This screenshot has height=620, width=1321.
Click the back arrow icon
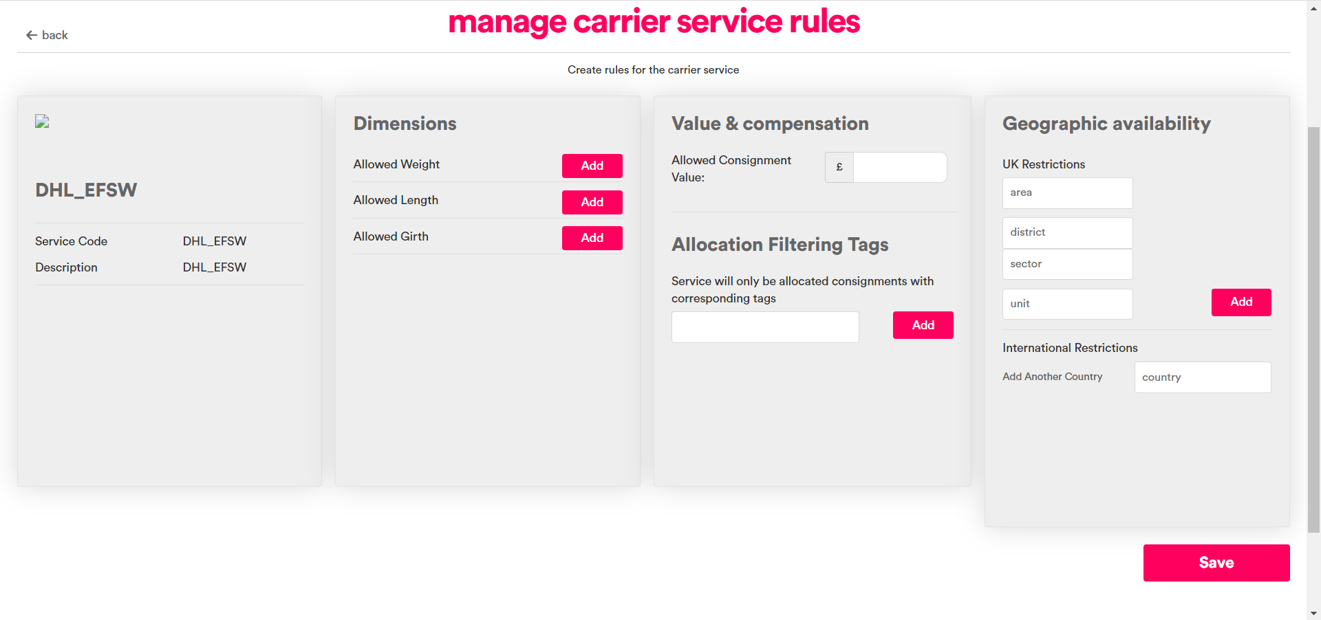click(31, 34)
